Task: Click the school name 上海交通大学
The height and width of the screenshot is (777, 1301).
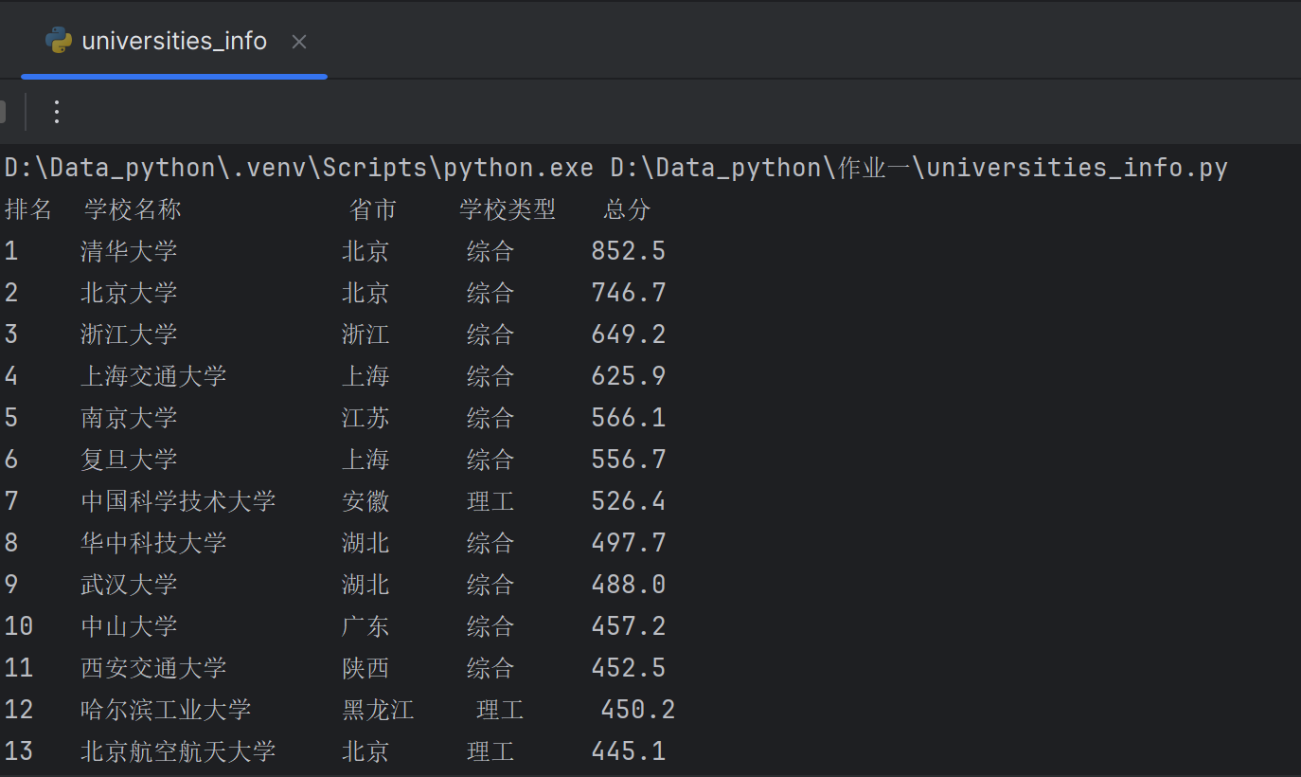Action: tap(153, 376)
